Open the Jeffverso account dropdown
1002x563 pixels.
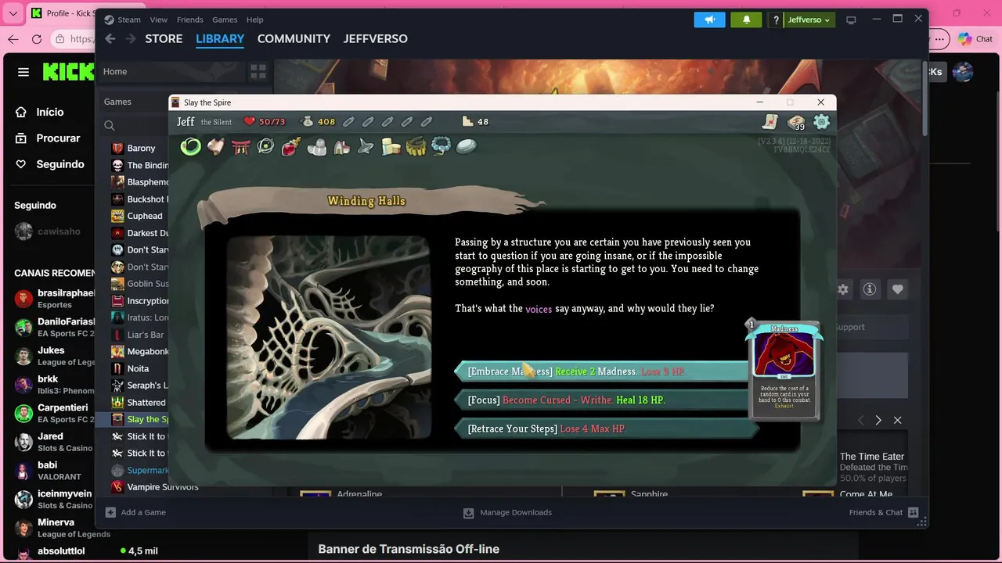(x=809, y=20)
